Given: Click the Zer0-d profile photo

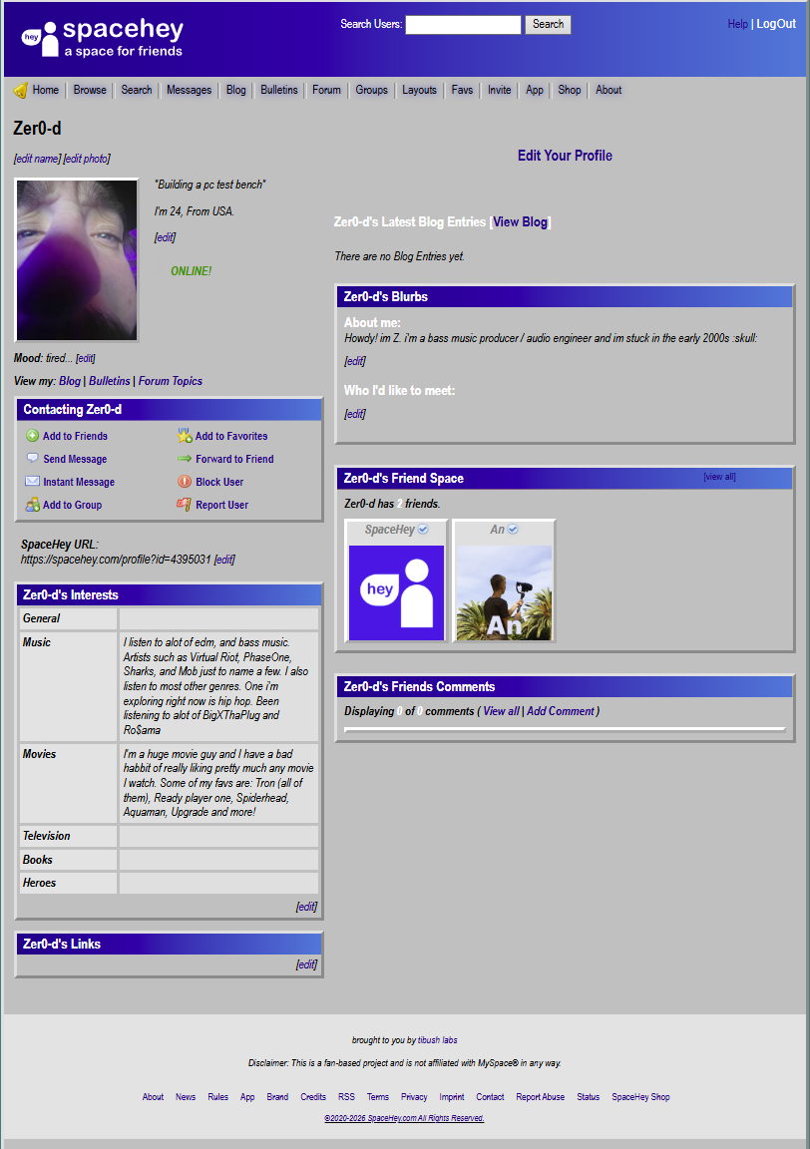Looking at the screenshot, I should [x=77, y=259].
